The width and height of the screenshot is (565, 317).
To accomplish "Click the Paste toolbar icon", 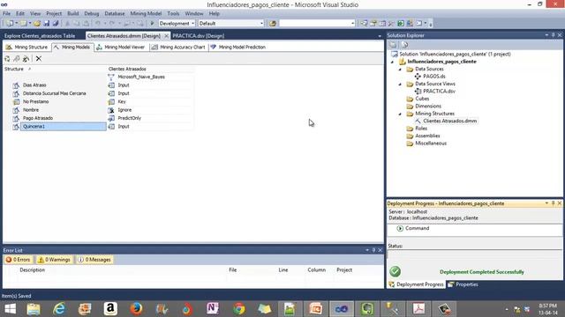I will [x=87, y=24].
